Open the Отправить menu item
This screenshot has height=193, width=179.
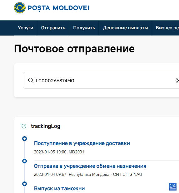point(53,28)
